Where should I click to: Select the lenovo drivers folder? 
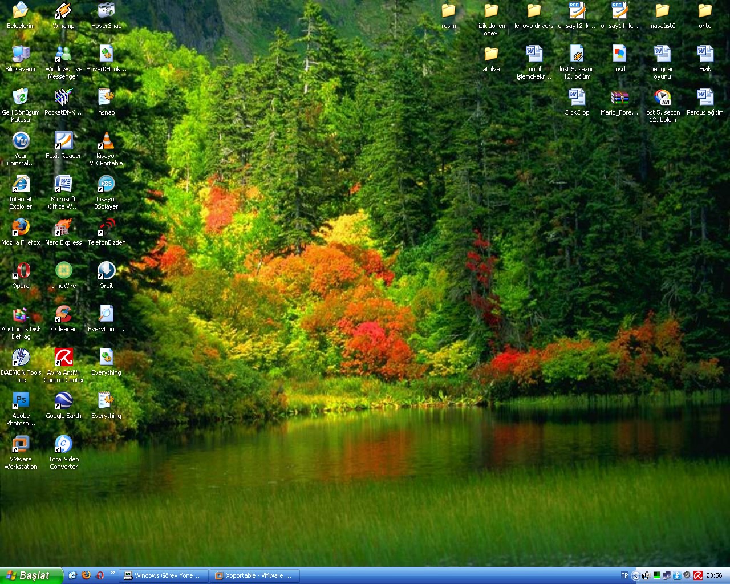pos(534,11)
